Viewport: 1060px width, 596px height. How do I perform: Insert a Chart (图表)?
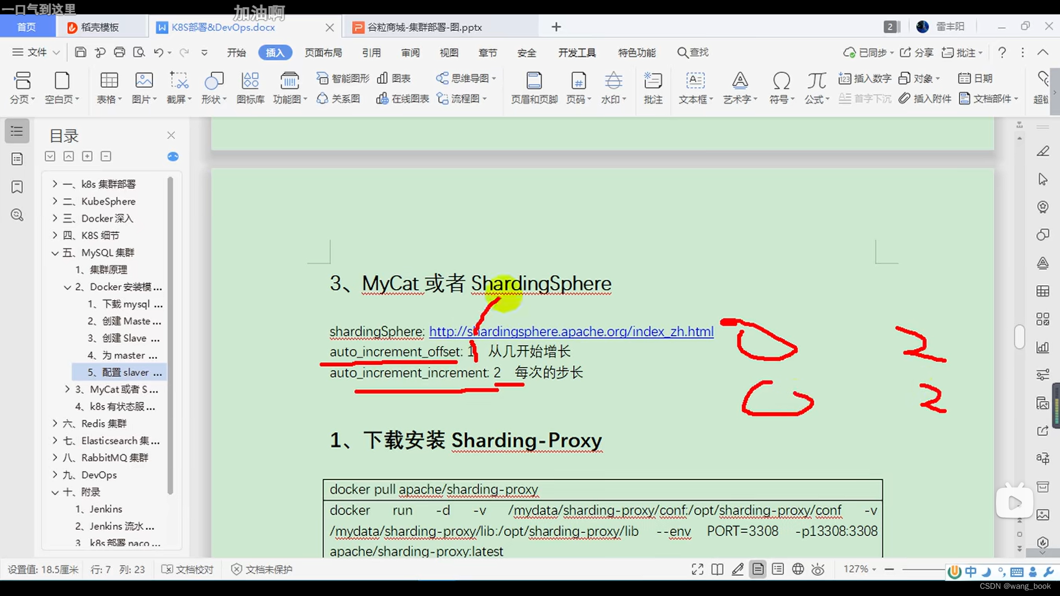click(x=394, y=78)
